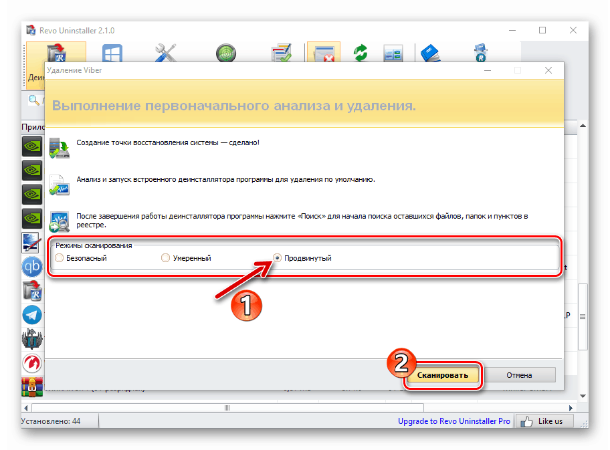Click the Отмена button

tap(519, 375)
